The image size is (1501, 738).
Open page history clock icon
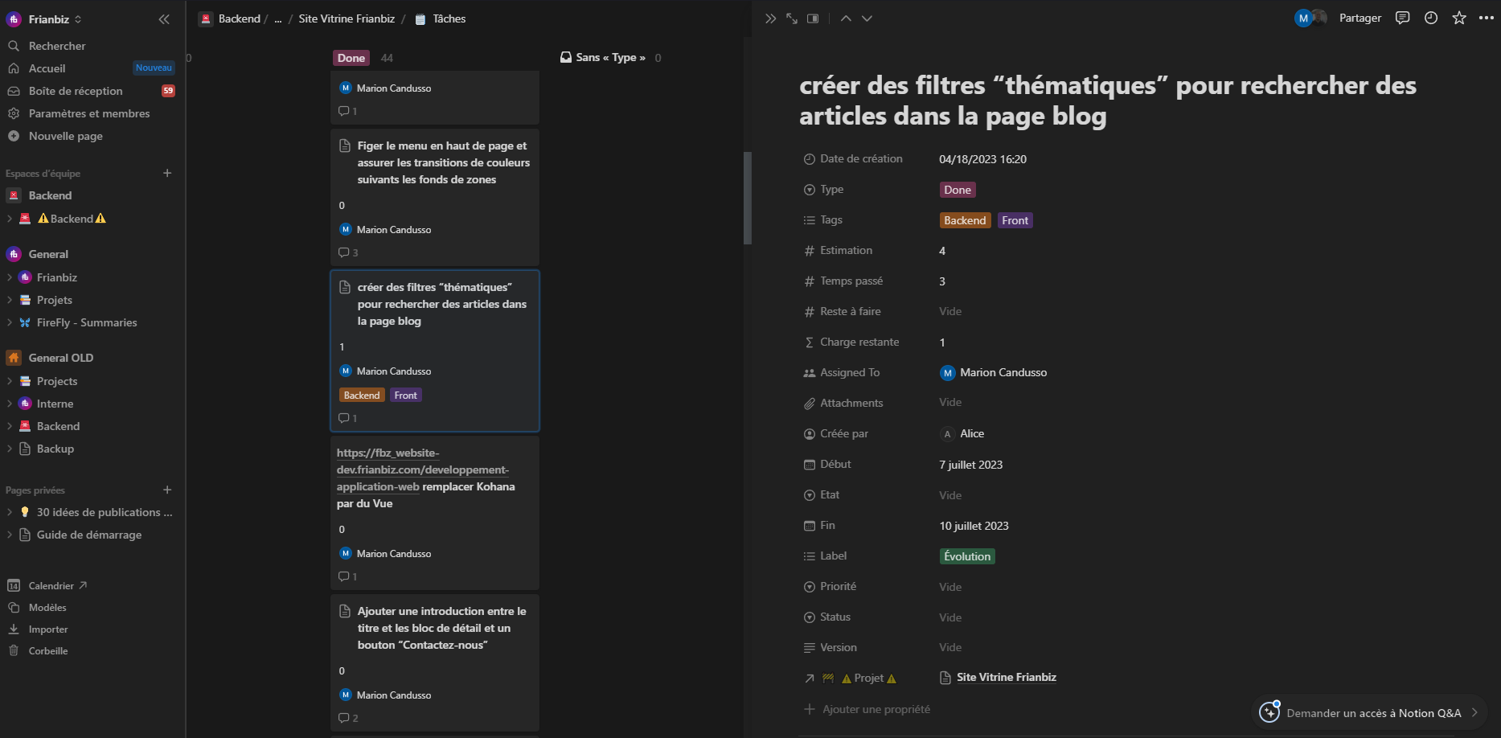click(x=1430, y=18)
